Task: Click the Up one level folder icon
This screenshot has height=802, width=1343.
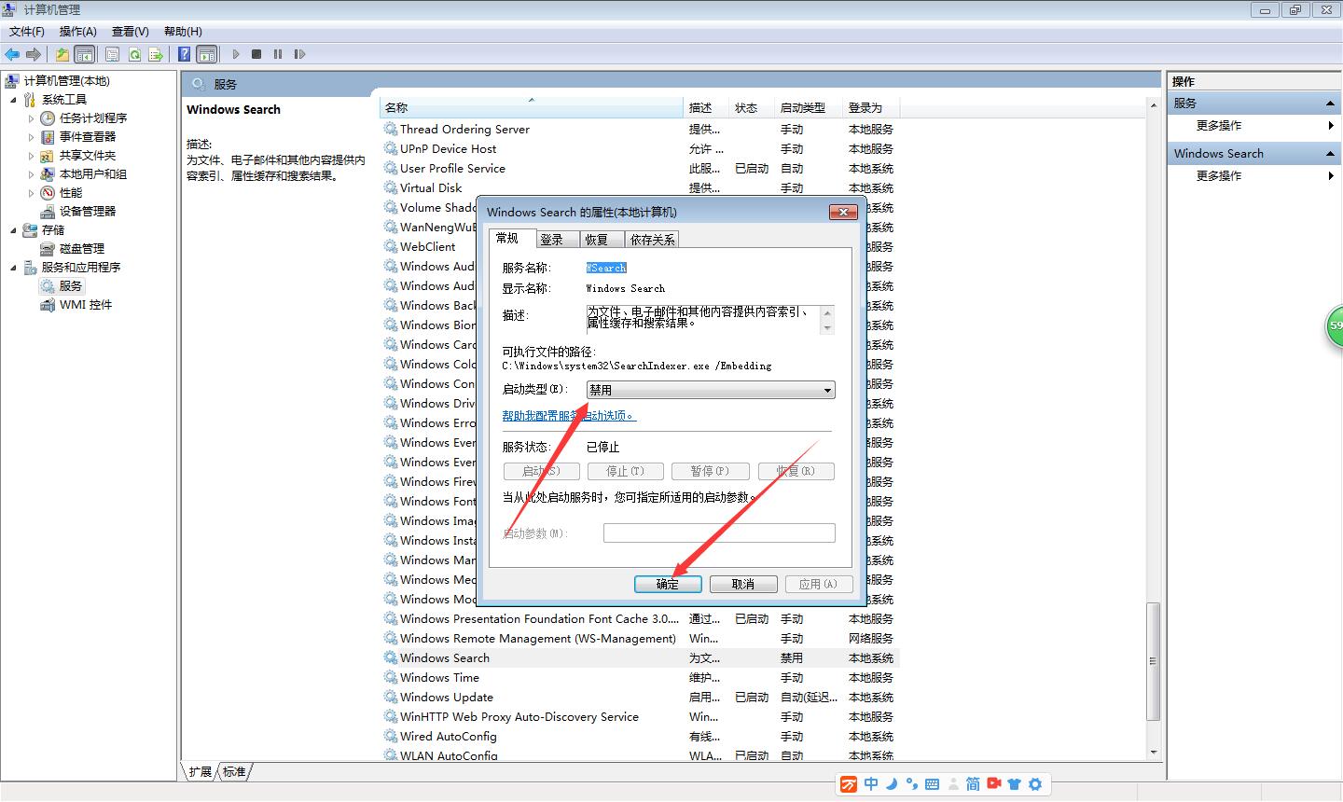Action: pyautogui.click(x=62, y=54)
